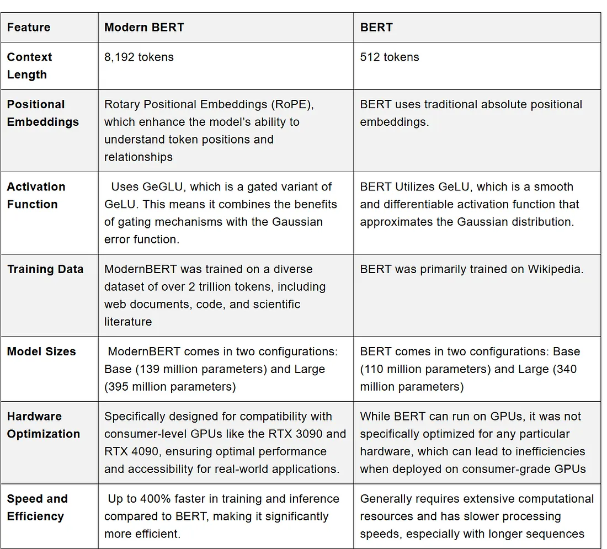Click the 400% faster description cell
607x549 pixels.
226,516
